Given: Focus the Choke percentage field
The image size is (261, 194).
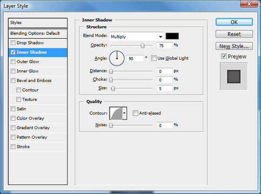Looking at the screenshot, I should coord(164,80).
